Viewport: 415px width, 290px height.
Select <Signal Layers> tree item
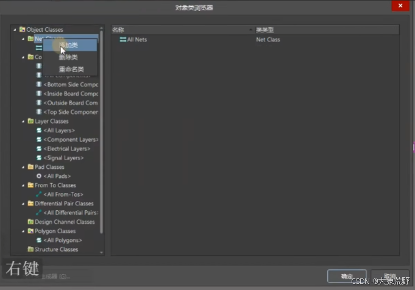(63, 158)
